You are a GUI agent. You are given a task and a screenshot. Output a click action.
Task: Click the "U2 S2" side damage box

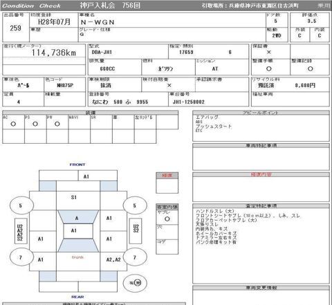(x=136, y=231)
